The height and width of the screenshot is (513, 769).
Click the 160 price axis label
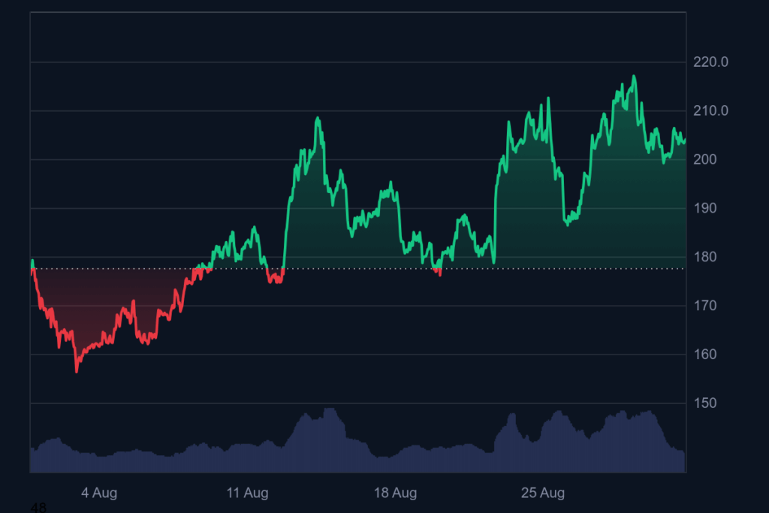pyautogui.click(x=705, y=354)
